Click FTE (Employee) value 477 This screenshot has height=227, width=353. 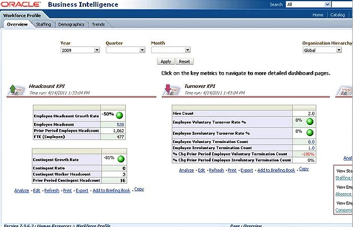coord(120,137)
